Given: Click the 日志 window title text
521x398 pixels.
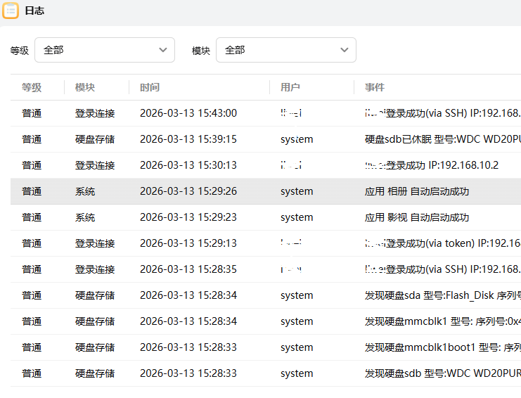Looking at the screenshot, I should coord(34,11).
